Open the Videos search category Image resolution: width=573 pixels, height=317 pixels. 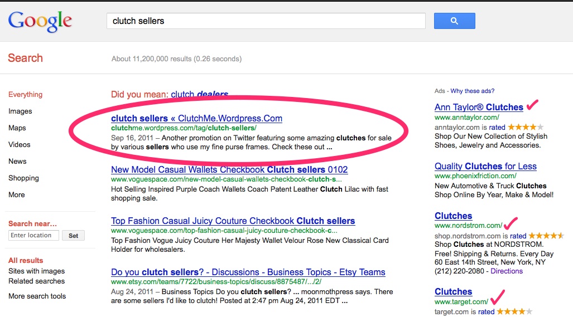click(19, 145)
